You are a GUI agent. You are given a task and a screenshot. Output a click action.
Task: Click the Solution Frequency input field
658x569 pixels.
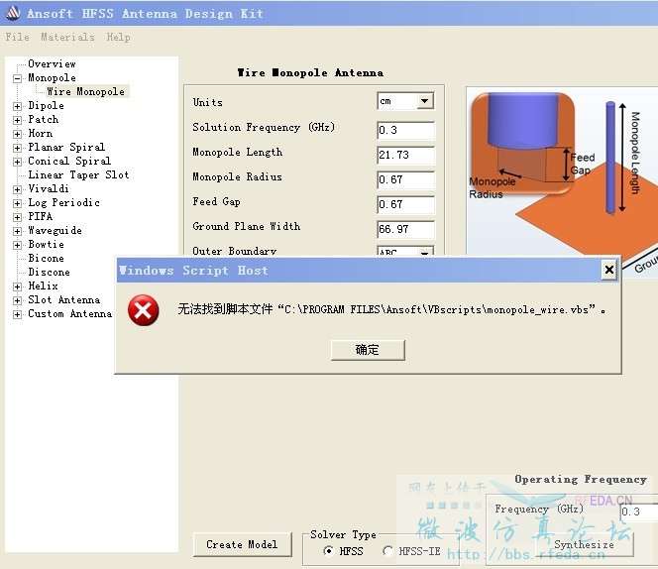(405, 130)
